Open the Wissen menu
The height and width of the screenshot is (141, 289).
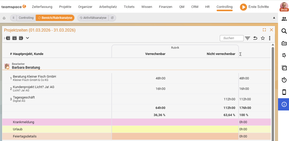pos(147,7)
